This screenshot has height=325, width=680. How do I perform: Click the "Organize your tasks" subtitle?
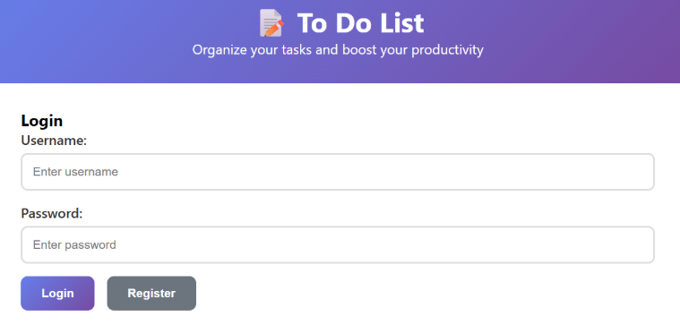[x=338, y=50]
